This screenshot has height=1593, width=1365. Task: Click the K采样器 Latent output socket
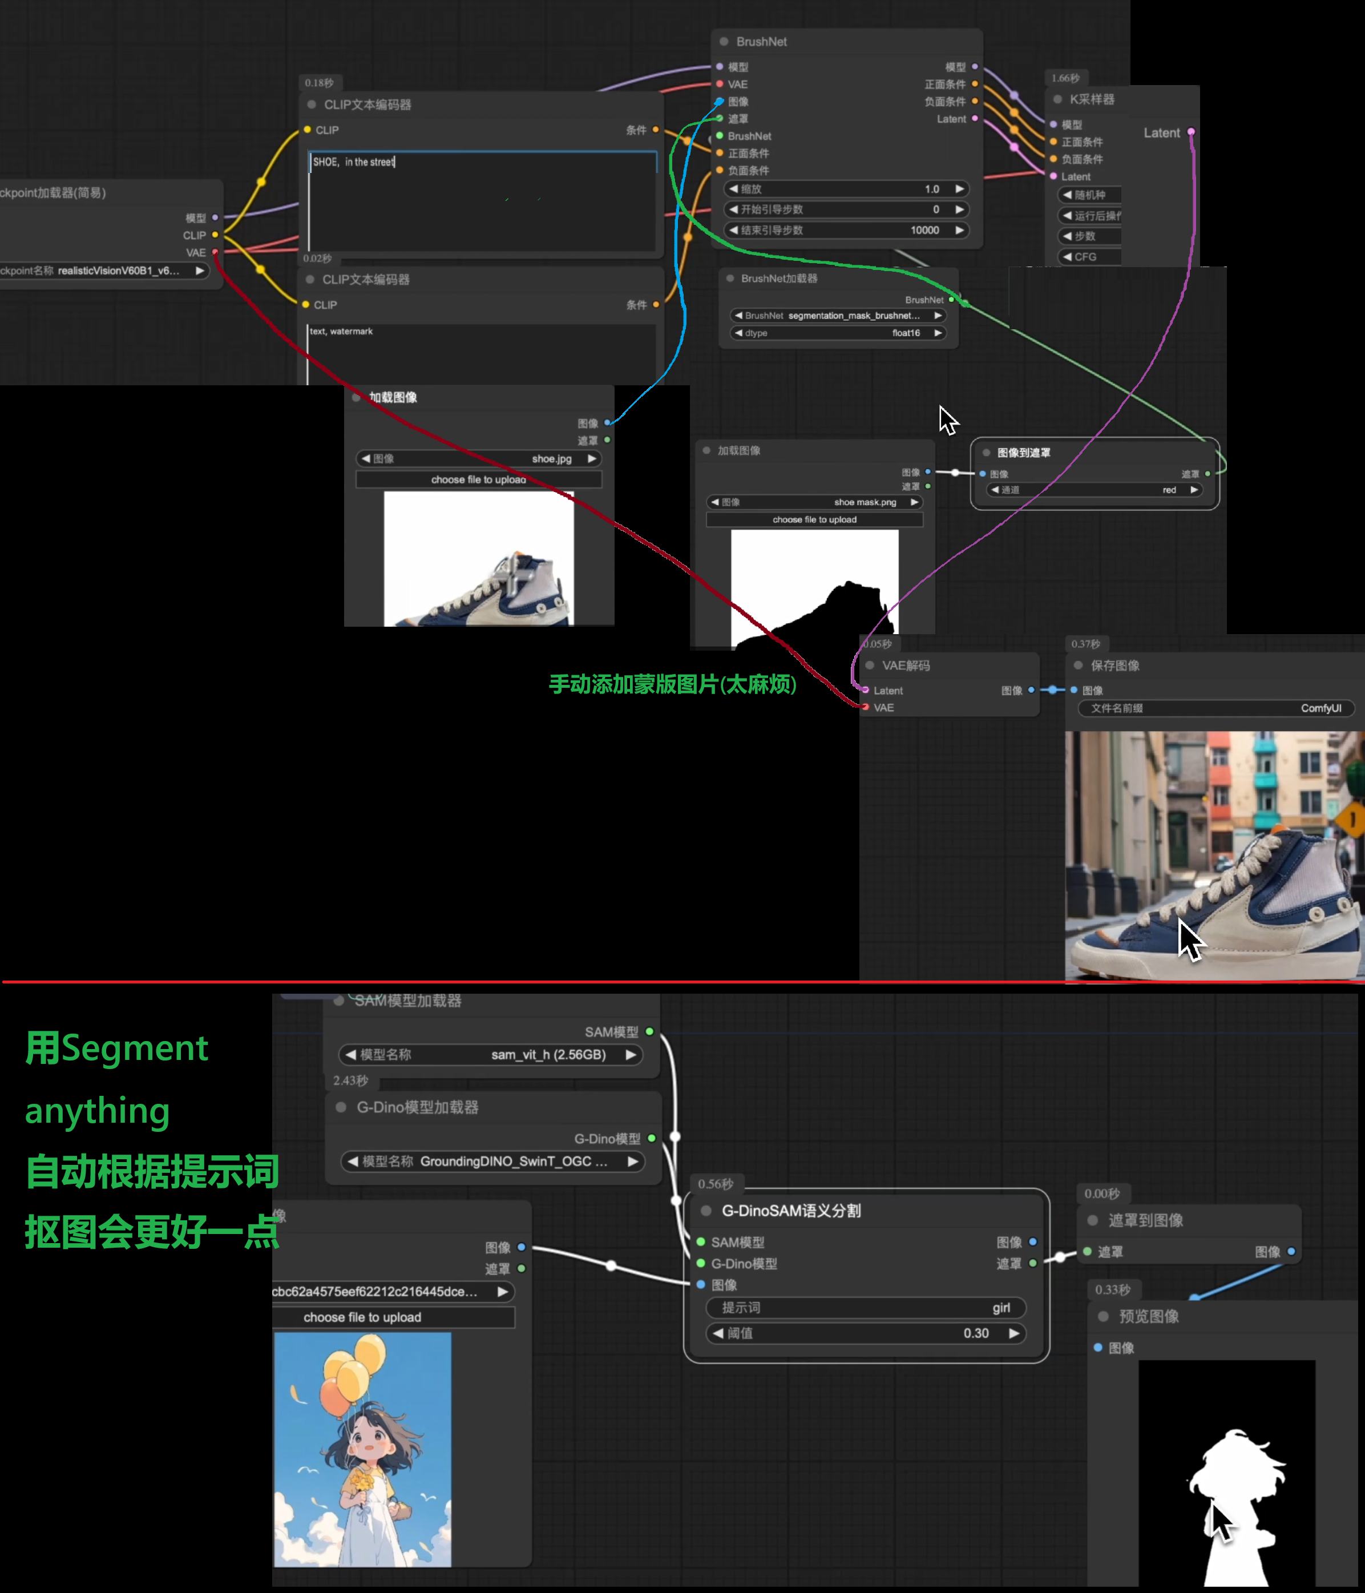(1190, 132)
